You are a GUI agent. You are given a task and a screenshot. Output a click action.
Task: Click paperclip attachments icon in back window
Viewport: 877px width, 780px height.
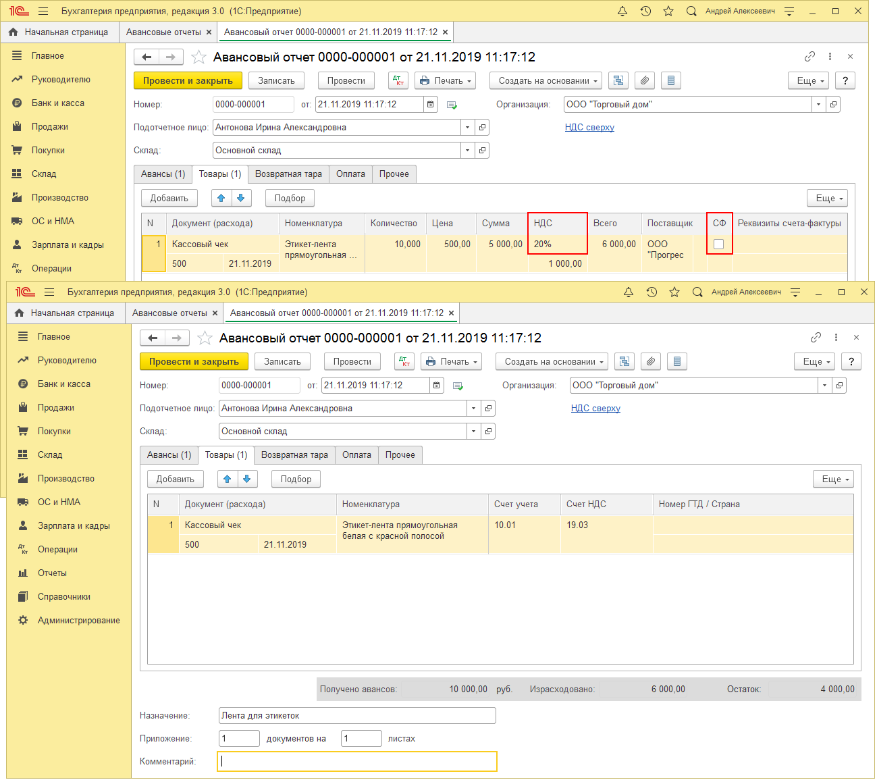[645, 80]
